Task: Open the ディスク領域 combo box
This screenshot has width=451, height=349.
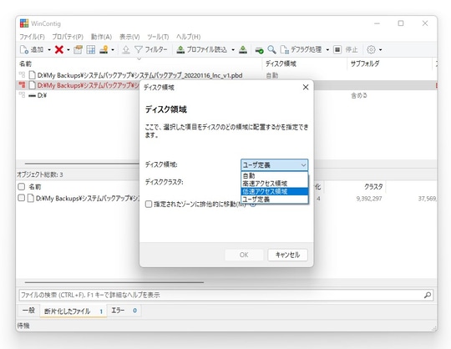Action: 275,164
